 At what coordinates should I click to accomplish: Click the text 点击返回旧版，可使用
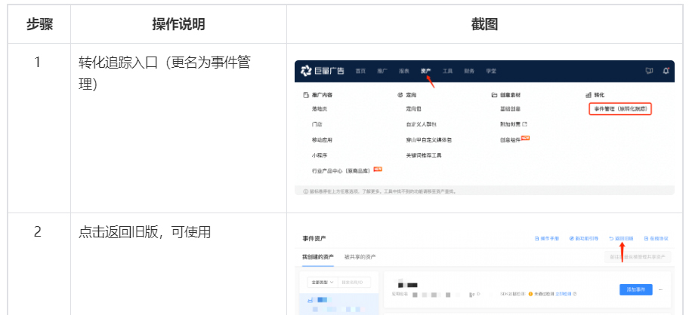pos(144,232)
